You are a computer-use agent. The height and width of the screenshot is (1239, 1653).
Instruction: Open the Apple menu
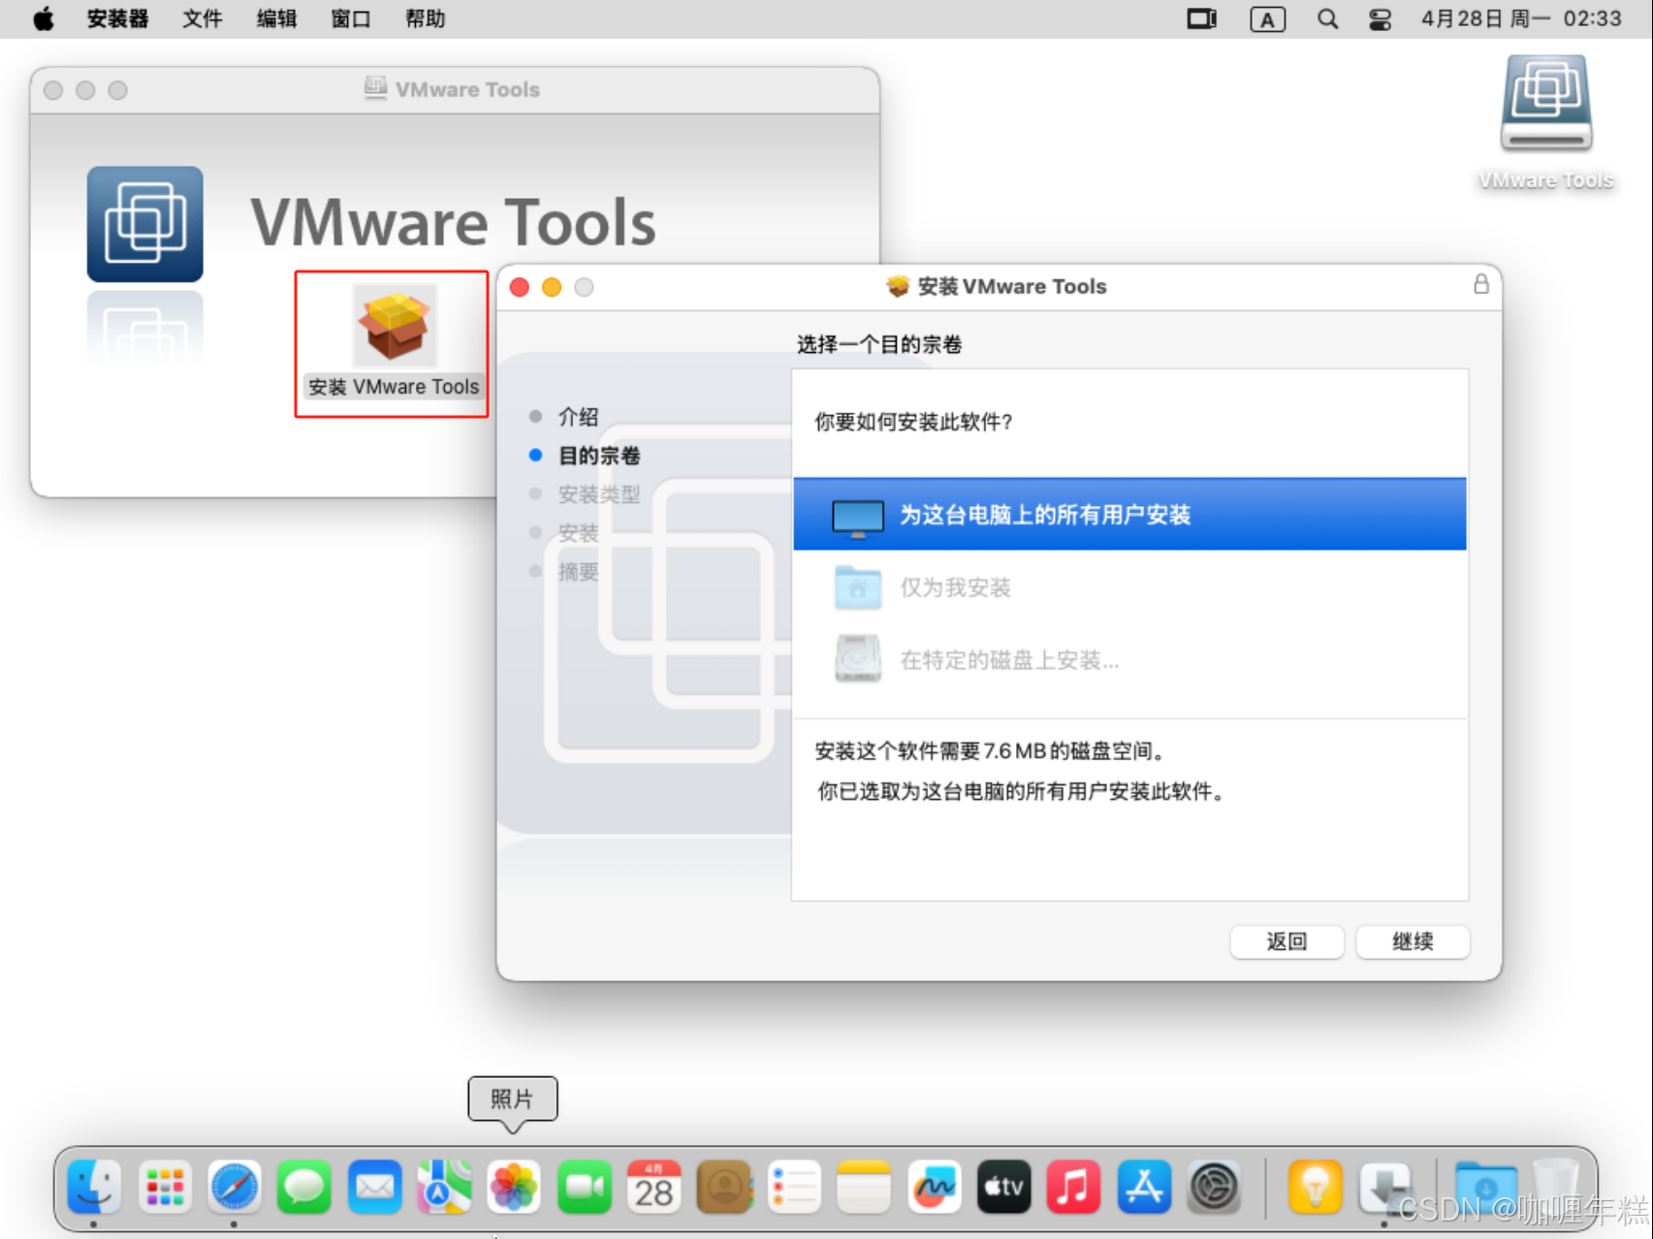click(44, 19)
